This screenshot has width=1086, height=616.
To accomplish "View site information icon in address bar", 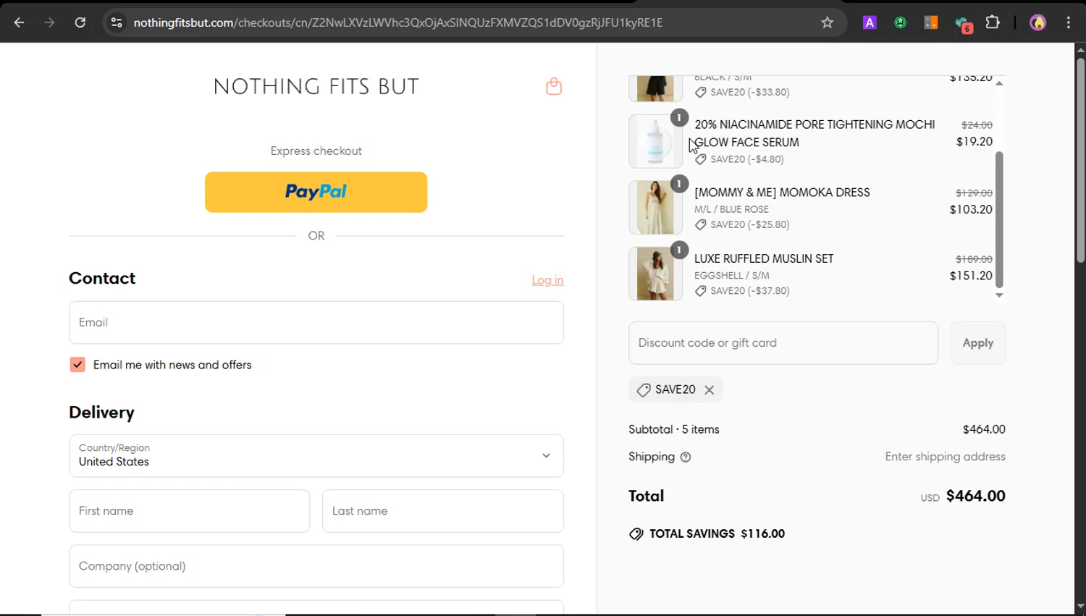I will (117, 22).
